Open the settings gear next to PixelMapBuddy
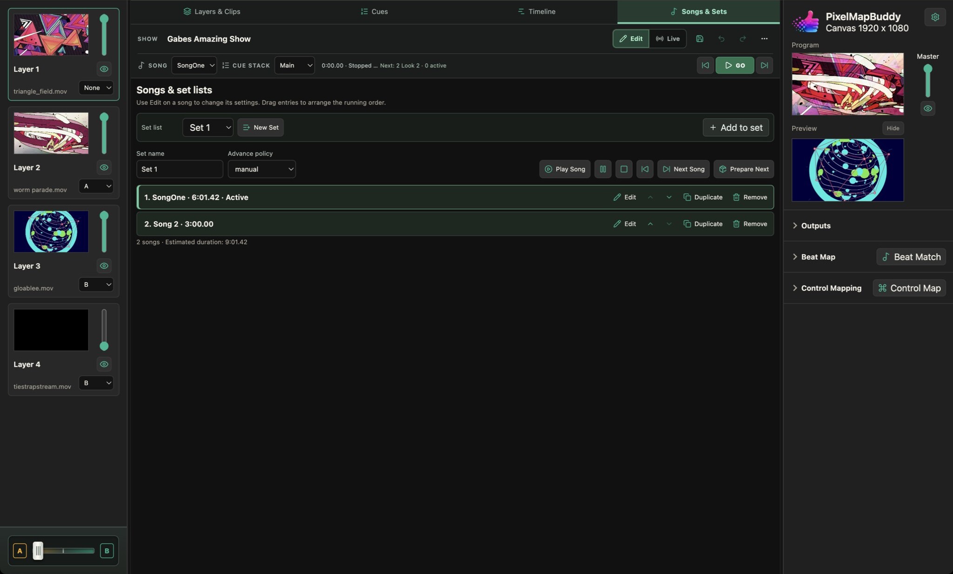 (935, 17)
